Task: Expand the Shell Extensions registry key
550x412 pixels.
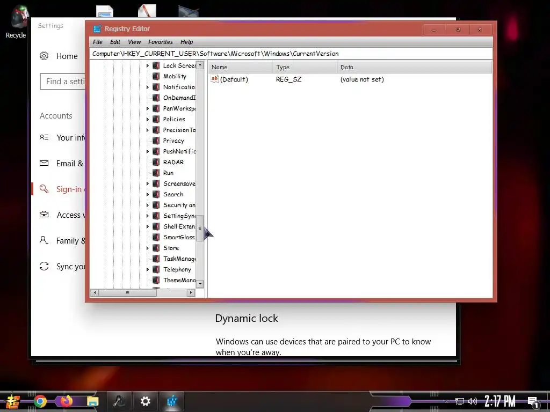Action: (x=148, y=227)
